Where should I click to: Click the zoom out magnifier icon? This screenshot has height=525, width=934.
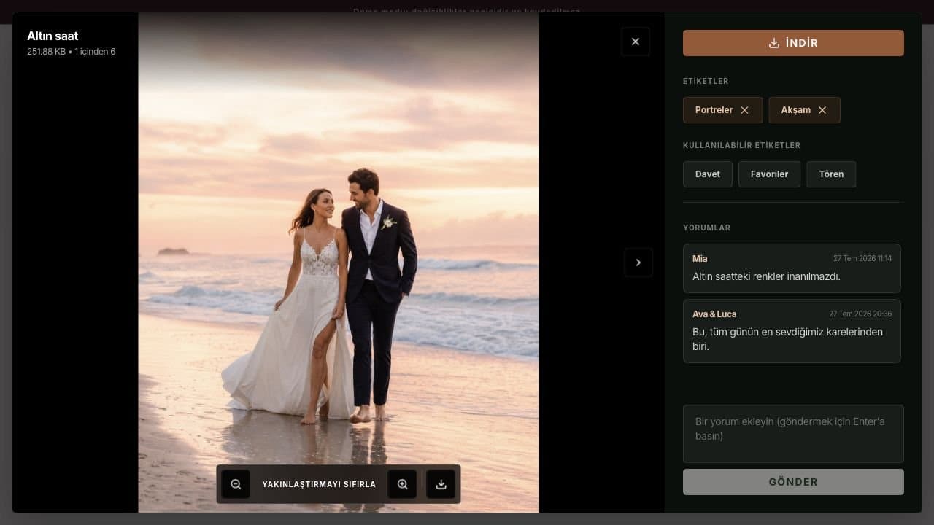coord(236,484)
